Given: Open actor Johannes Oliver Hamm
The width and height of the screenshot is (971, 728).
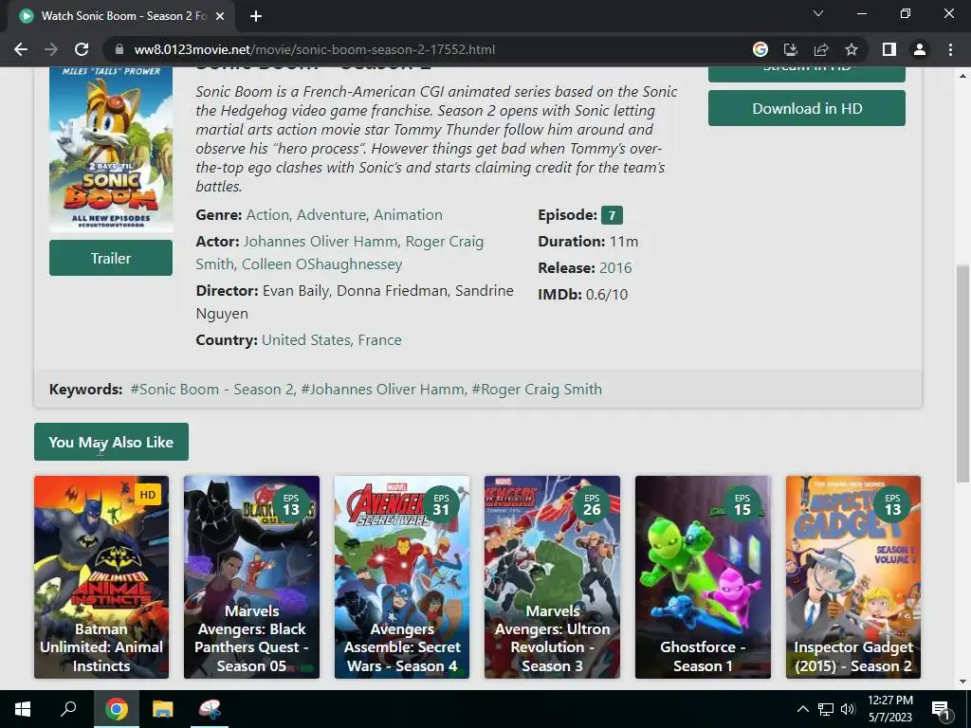Looking at the screenshot, I should [321, 242].
